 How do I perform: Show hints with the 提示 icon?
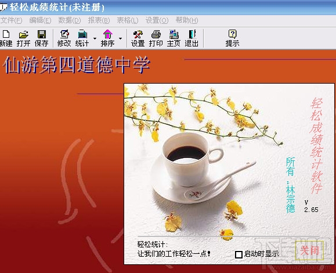click(232, 38)
